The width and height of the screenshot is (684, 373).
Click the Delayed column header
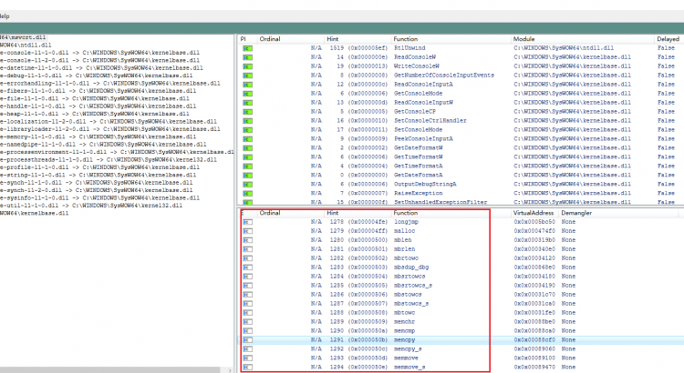point(668,39)
